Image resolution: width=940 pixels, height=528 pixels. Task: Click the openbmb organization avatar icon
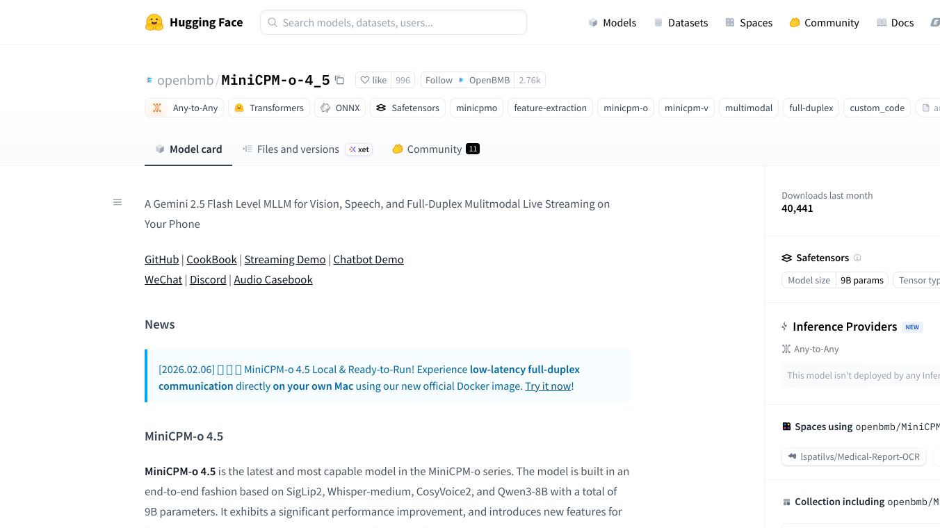tap(149, 80)
